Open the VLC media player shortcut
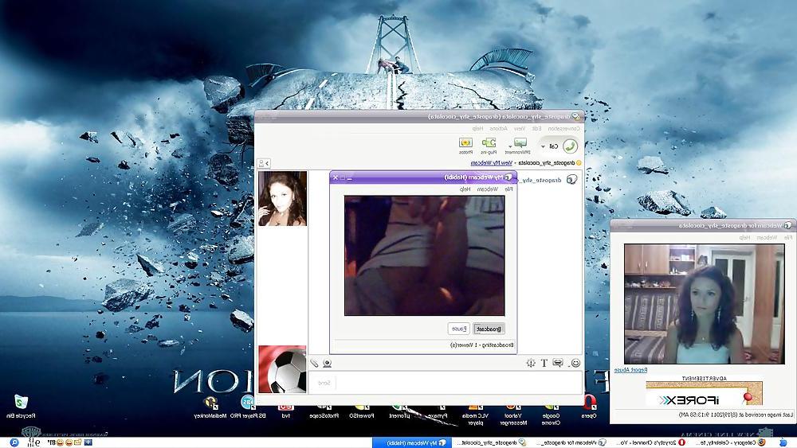Viewport: 797px width, 448px height. click(475, 414)
